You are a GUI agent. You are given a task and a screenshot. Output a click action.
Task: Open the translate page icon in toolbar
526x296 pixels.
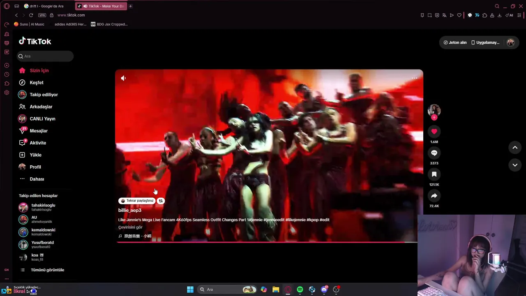pos(444,15)
